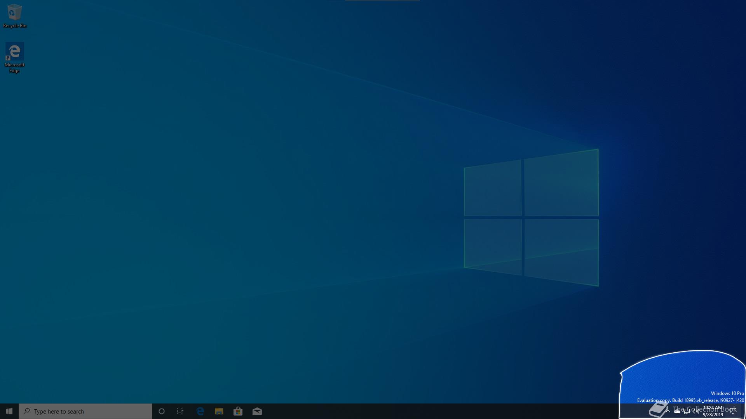Image resolution: width=746 pixels, height=419 pixels.
Task: Click the 'Type here to search' box
Action: (x=85, y=411)
